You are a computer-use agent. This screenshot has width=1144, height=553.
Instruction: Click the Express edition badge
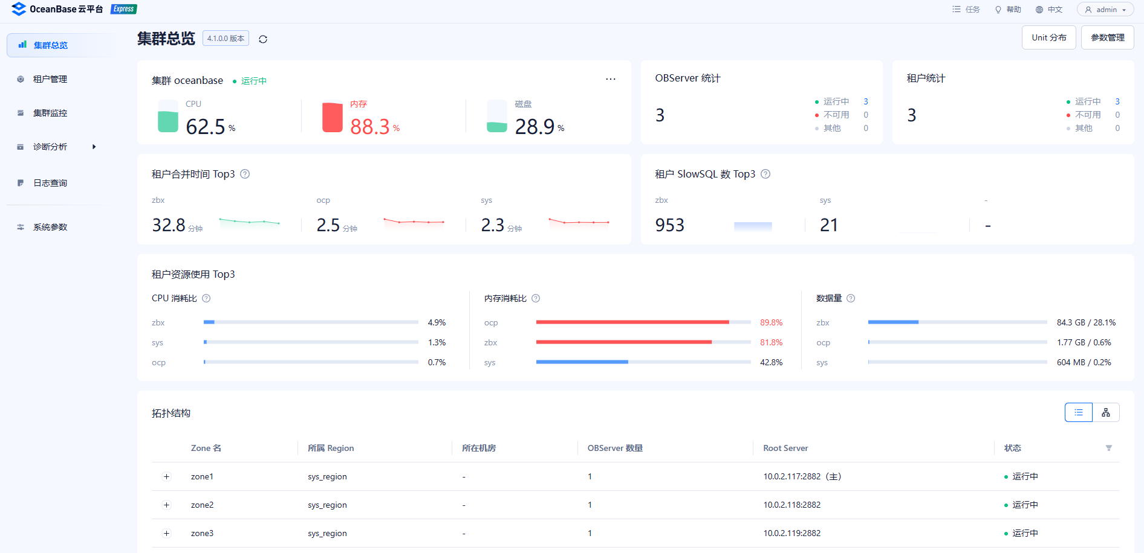[124, 9]
